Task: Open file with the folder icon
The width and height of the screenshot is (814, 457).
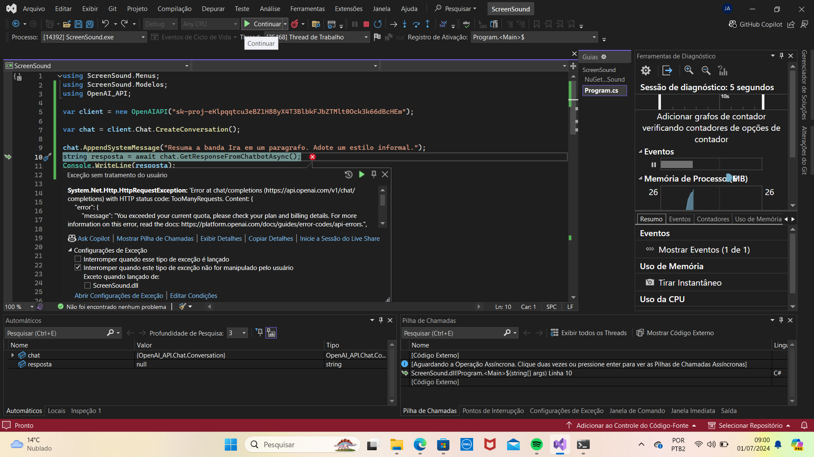Action: coord(67,24)
